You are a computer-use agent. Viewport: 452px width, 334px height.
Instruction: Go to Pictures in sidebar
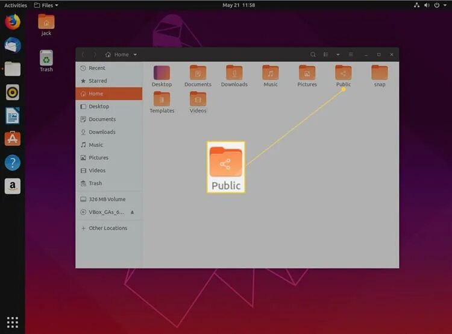tap(109, 157)
